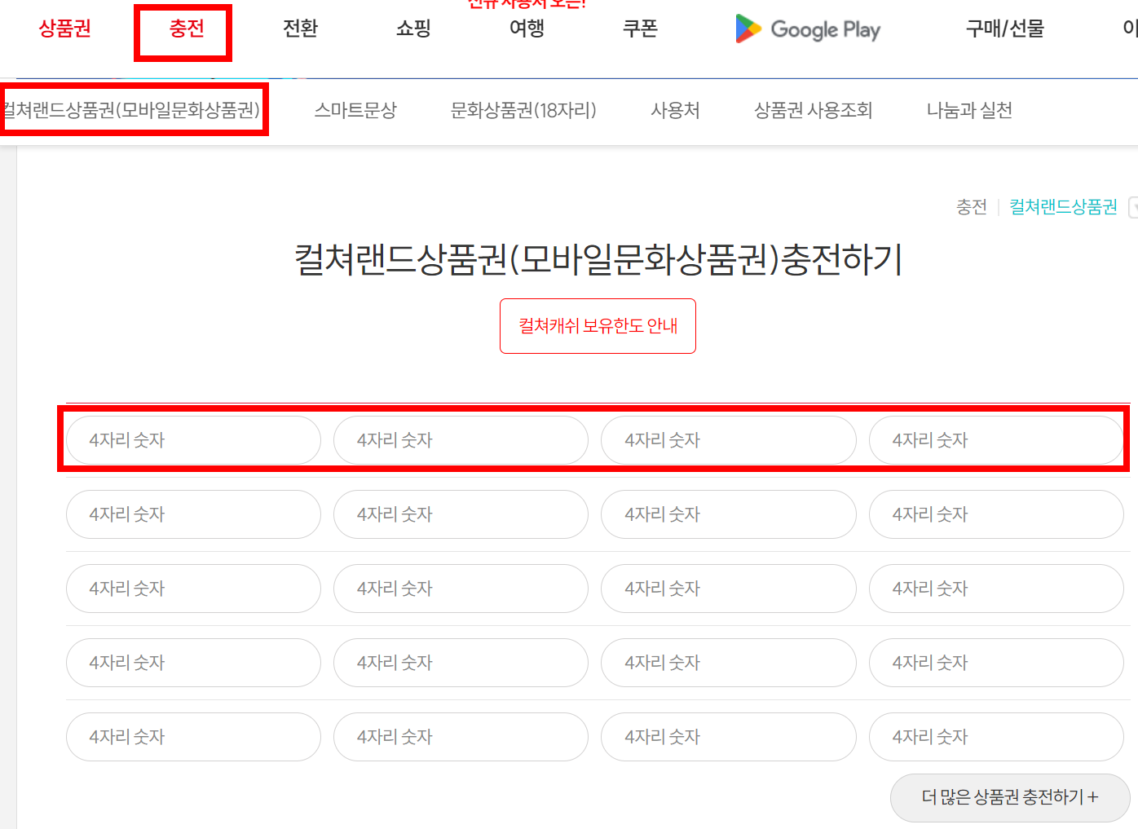Focus the fourth 4자리 숫자 field in row four

click(x=996, y=663)
